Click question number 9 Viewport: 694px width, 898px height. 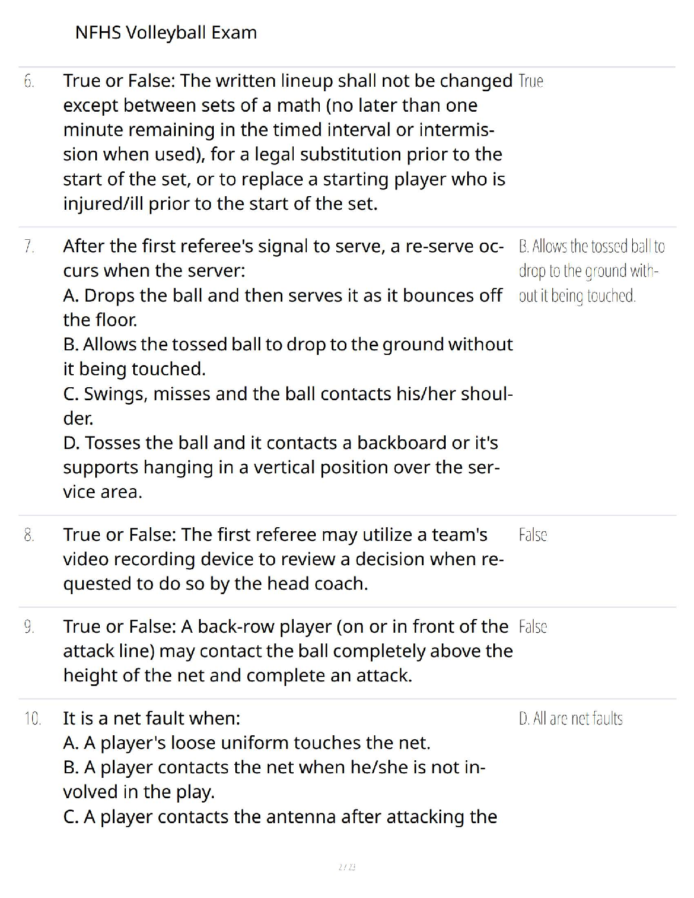coord(29,627)
